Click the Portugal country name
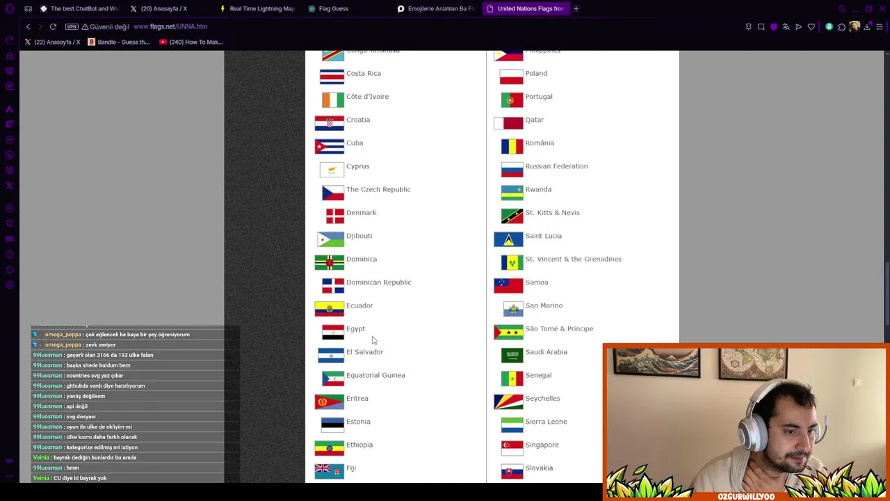The image size is (890, 501). tap(539, 97)
